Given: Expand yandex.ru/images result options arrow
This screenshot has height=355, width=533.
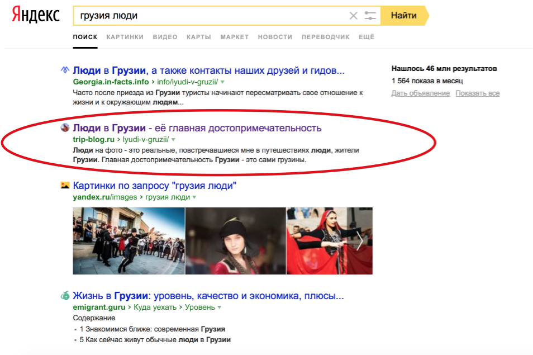Looking at the screenshot, I should tap(194, 197).
